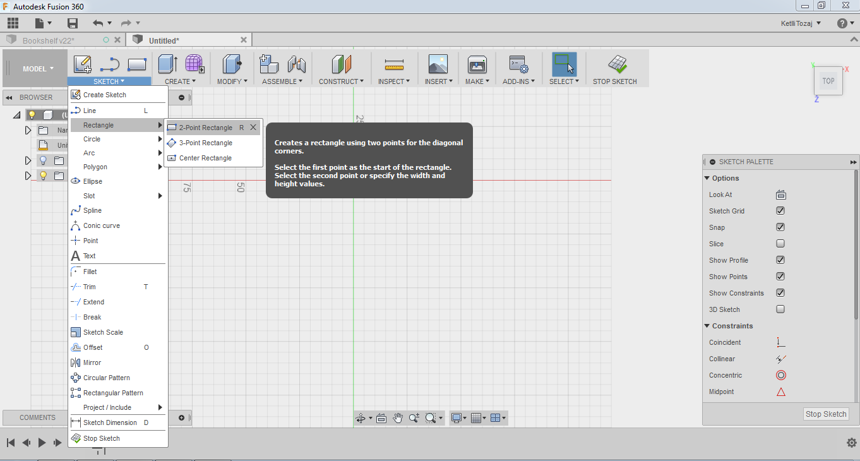Click the Joint icon in Assemble group
Image resolution: width=860 pixels, height=461 pixels.
pyautogui.click(x=296, y=64)
